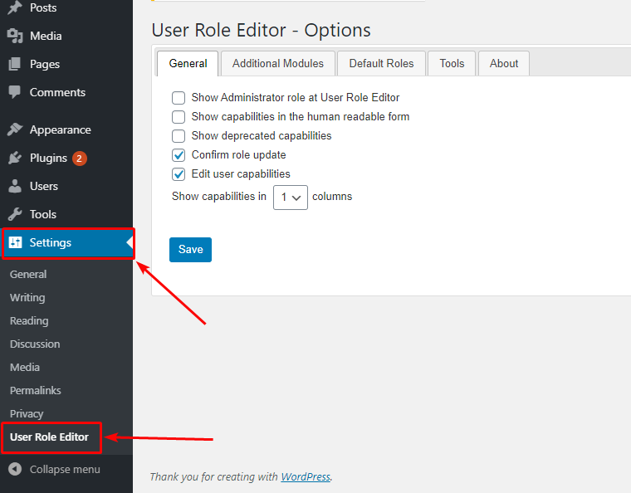
Task: Open the capabilities columns dropdown
Action: pos(290,198)
